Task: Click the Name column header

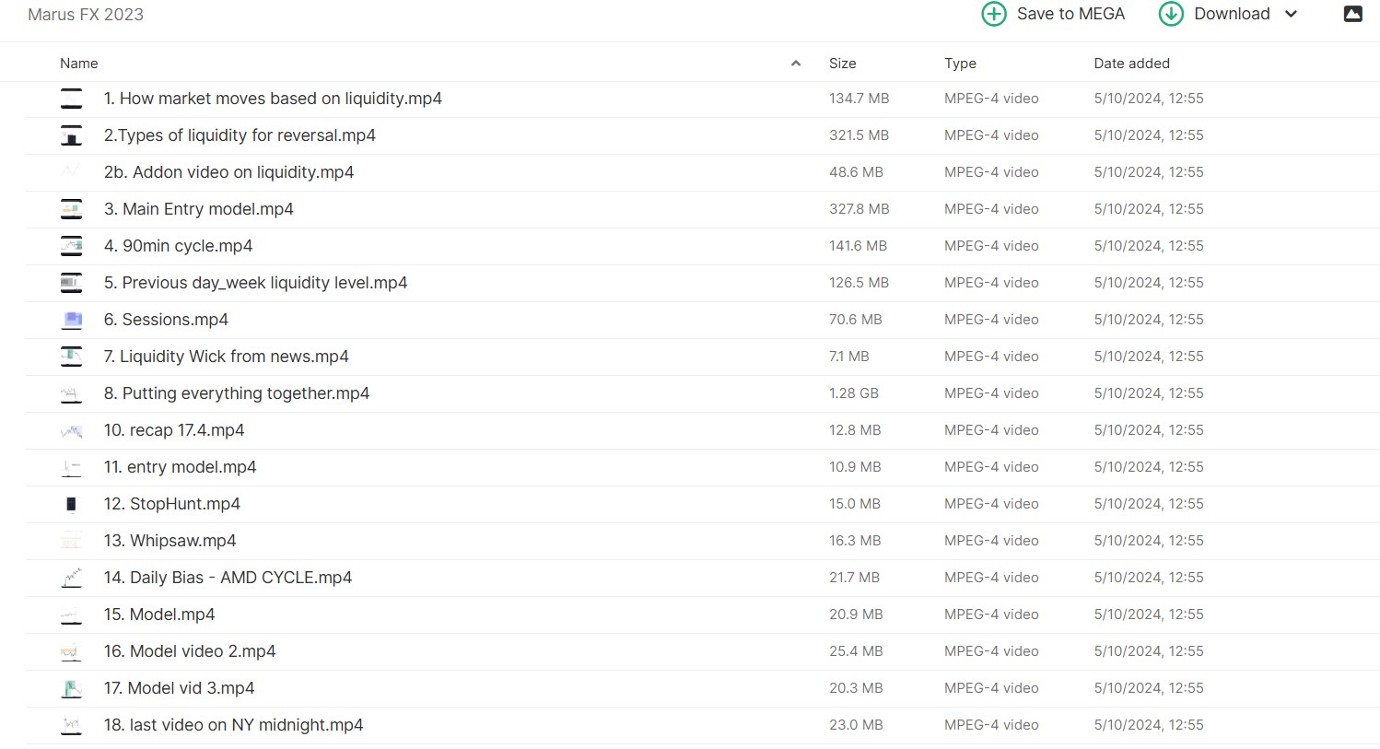Action: pos(79,64)
